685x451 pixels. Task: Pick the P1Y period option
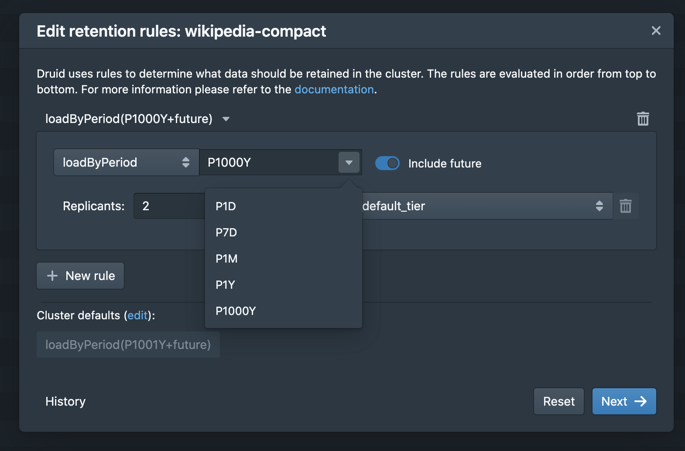tap(226, 285)
